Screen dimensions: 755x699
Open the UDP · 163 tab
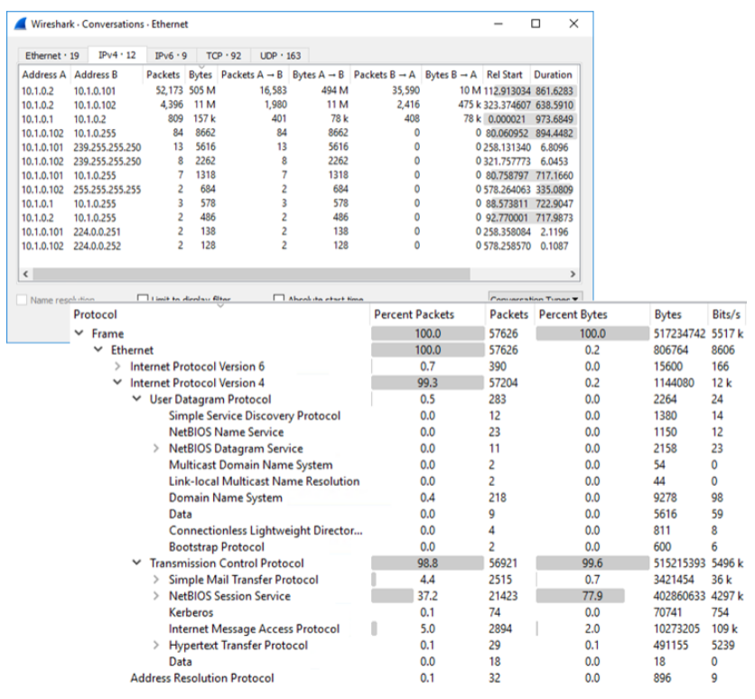280,56
